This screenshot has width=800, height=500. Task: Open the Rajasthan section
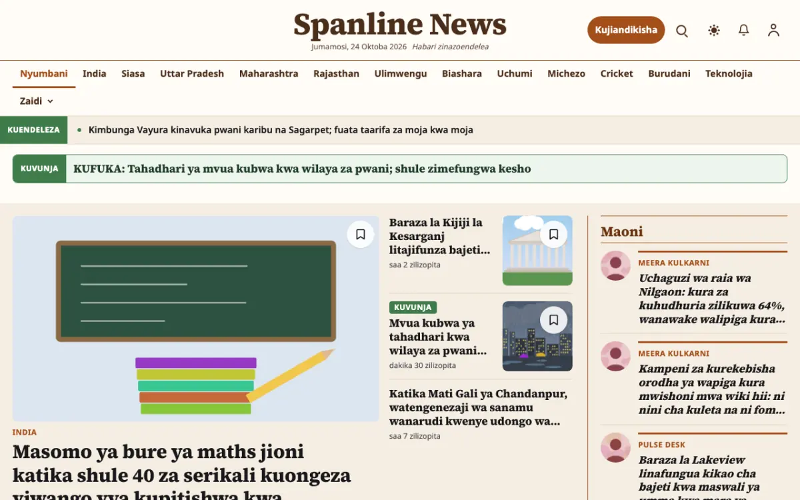336,74
